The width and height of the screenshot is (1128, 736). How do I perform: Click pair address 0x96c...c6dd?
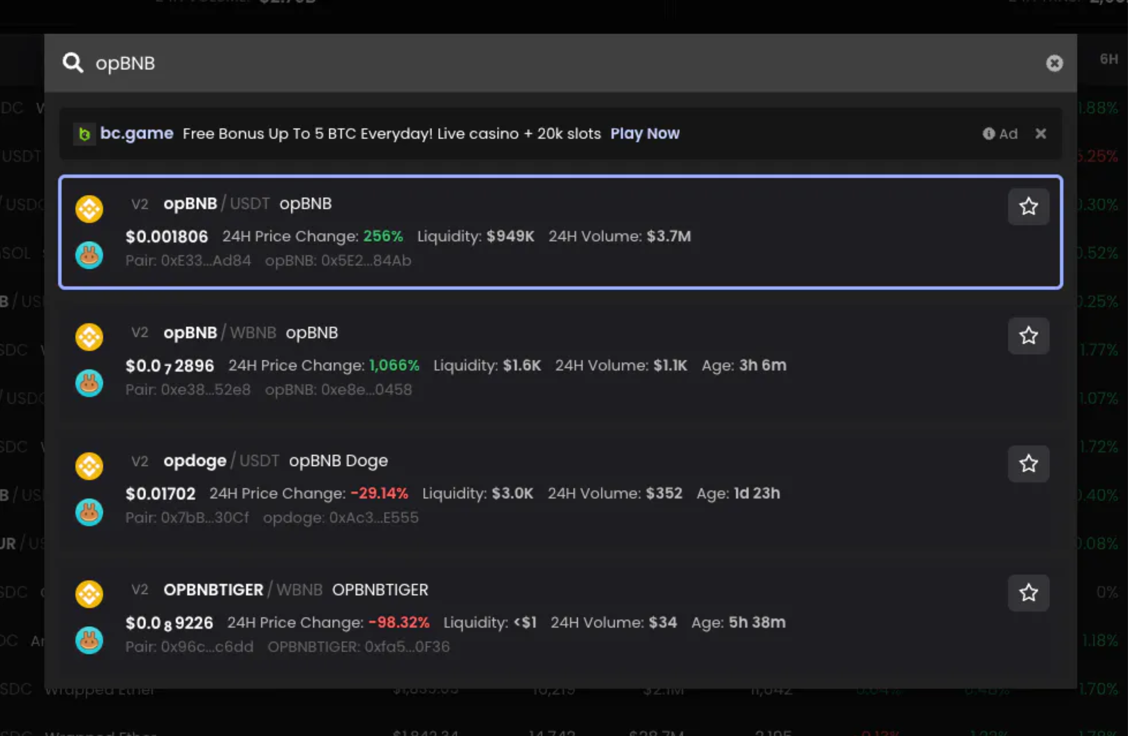point(207,647)
